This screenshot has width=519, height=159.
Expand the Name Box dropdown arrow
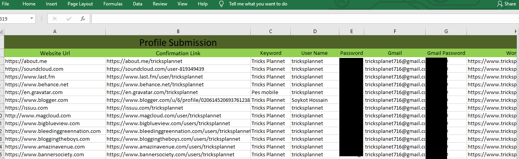(x=31, y=19)
